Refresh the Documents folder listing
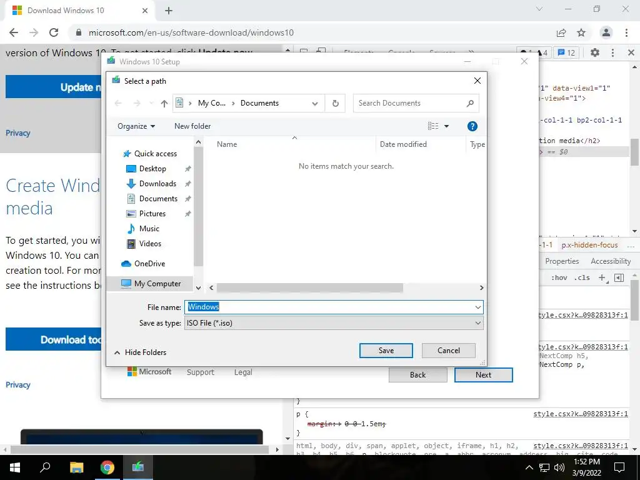 point(336,103)
